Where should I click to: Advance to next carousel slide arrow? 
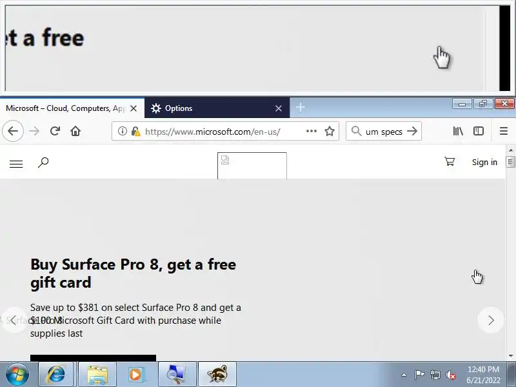pyautogui.click(x=491, y=320)
